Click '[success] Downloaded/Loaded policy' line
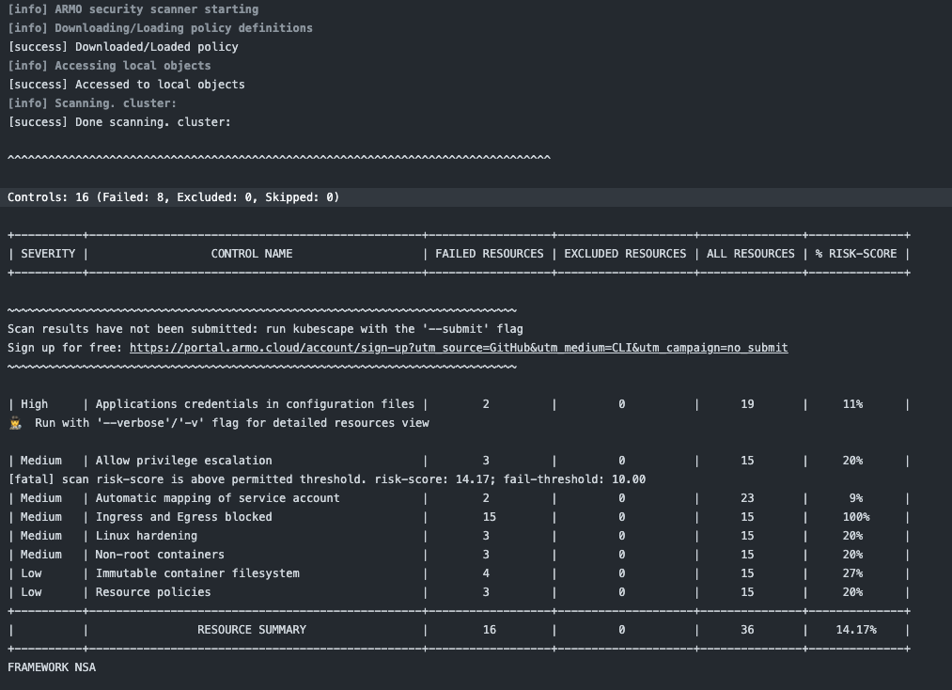952x690 pixels. 123,47
